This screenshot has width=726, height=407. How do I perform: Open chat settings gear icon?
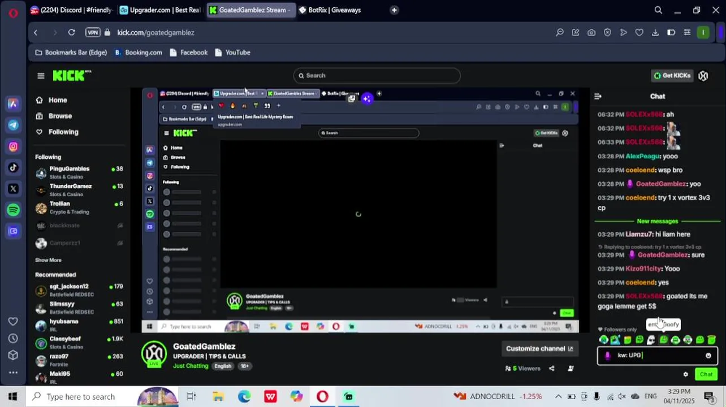click(x=686, y=374)
